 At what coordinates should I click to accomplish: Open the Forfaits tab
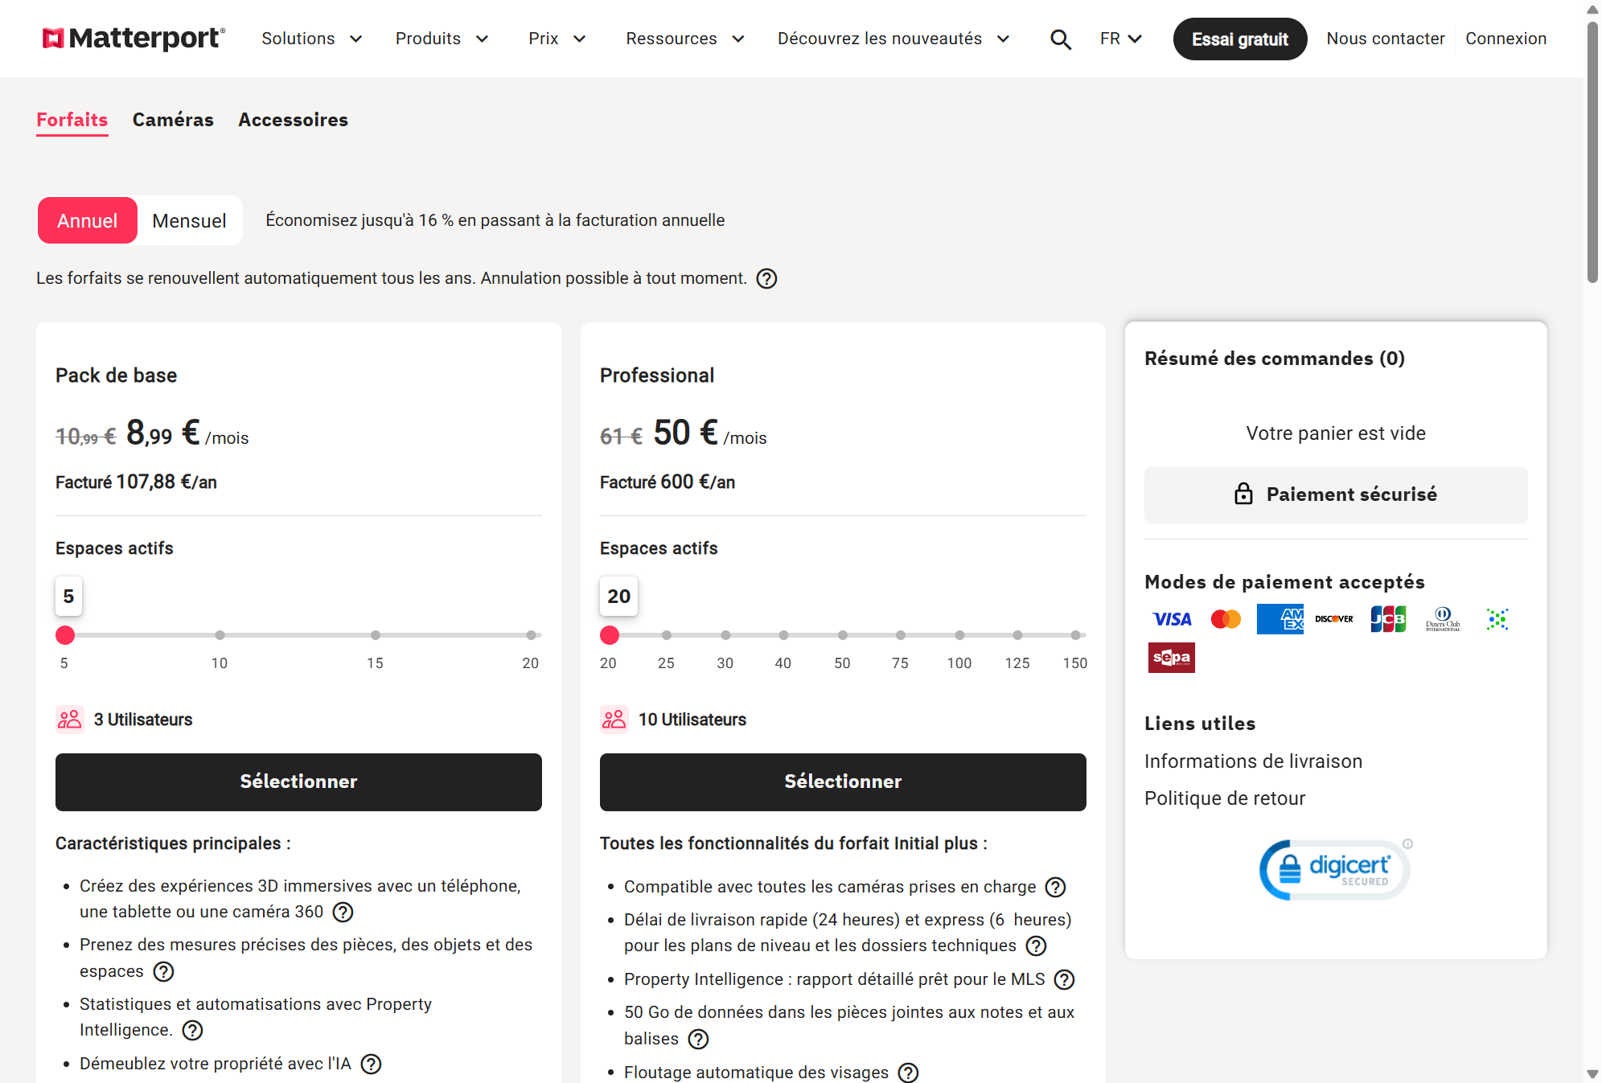pyautogui.click(x=72, y=120)
